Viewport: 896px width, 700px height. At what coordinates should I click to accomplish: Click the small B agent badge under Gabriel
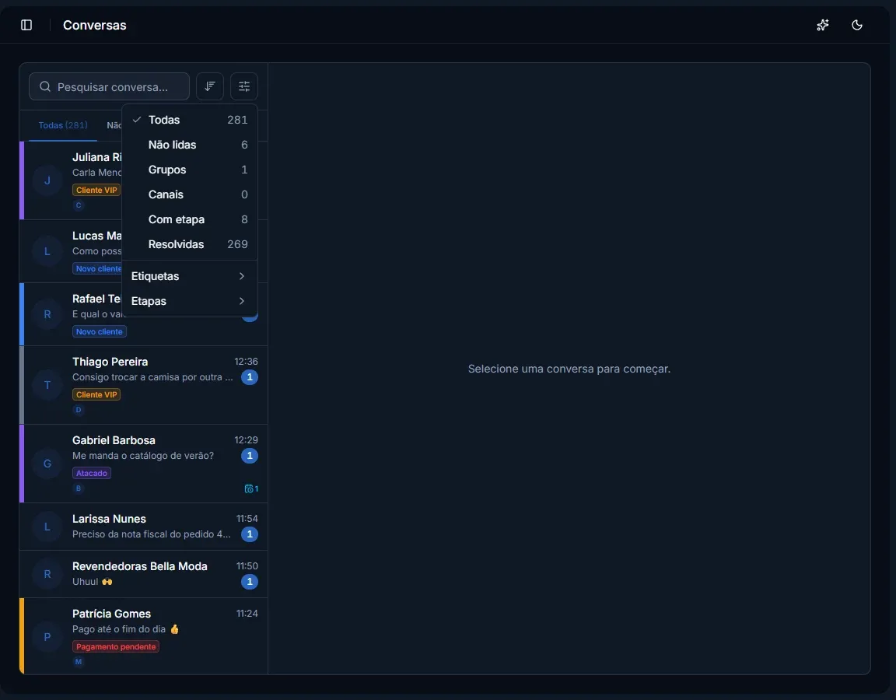coord(79,488)
